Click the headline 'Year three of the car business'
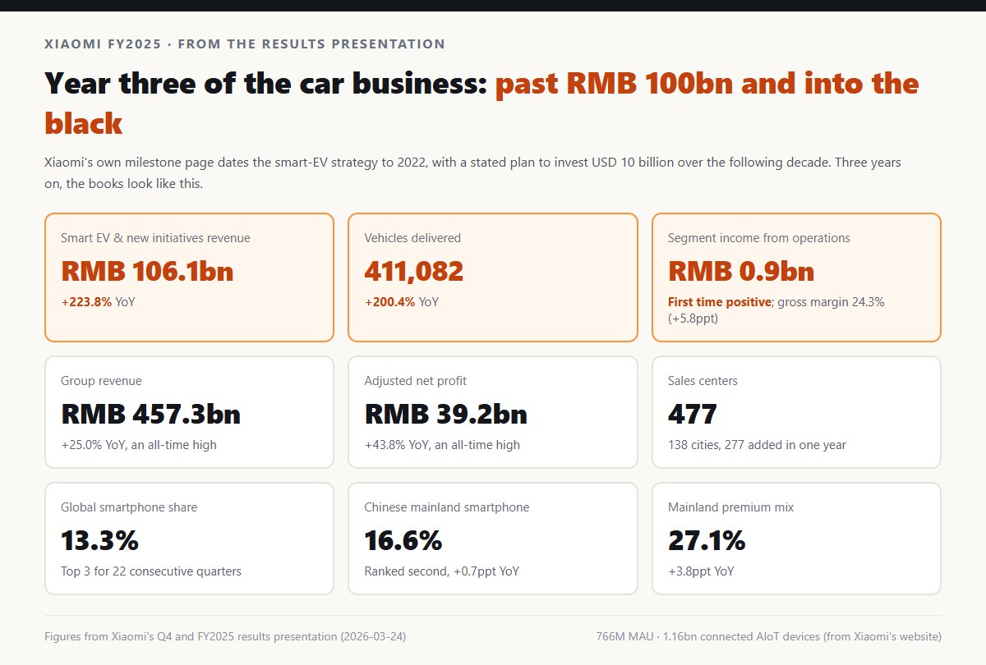The height and width of the screenshot is (665, 986). (x=266, y=84)
